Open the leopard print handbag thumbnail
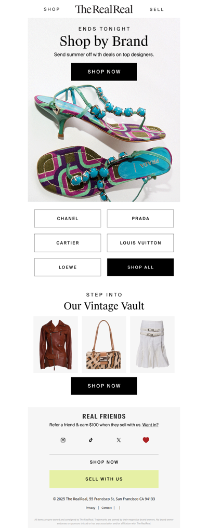The height and width of the screenshot is (528, 208). (104, 345)
